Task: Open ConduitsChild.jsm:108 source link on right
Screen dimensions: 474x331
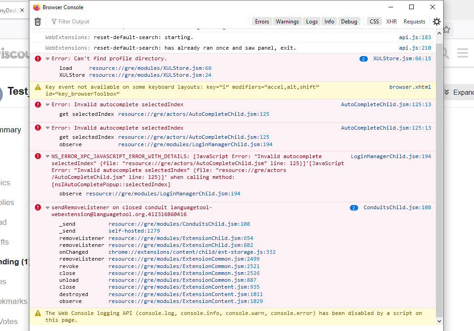Action: 397,207
